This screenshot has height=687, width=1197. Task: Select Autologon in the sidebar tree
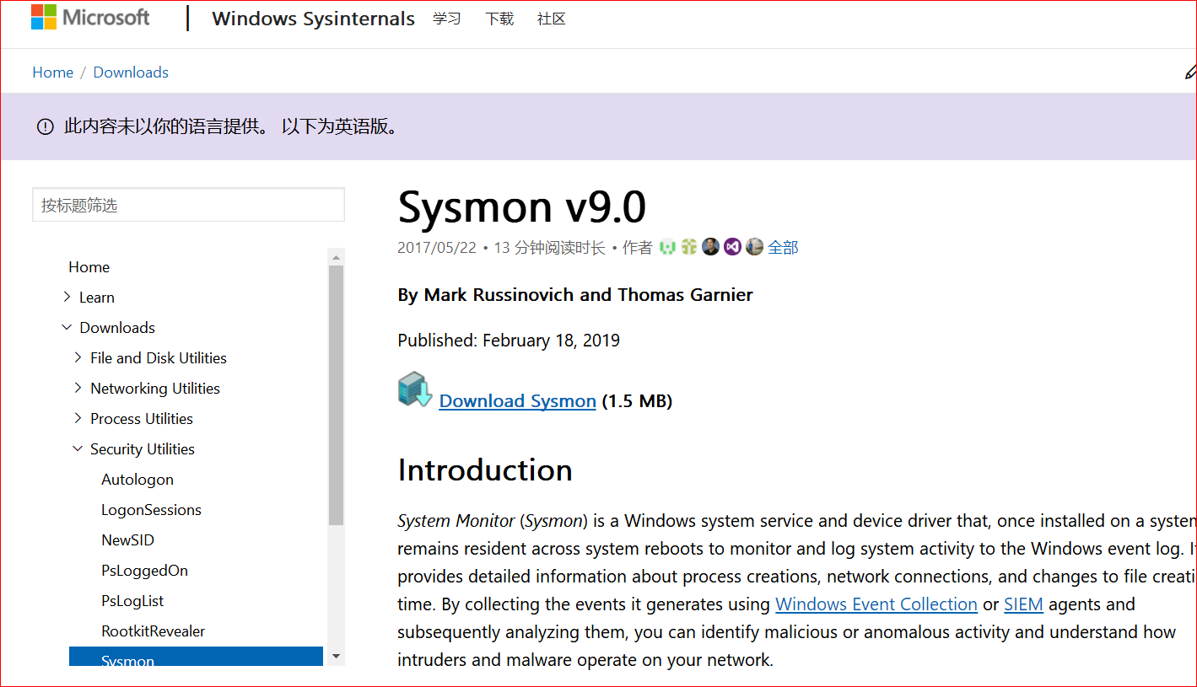tap(137, 480)
